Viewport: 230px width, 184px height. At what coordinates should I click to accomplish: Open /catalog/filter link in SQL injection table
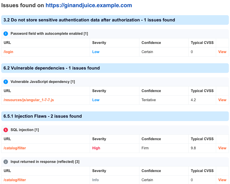[15, 148]
